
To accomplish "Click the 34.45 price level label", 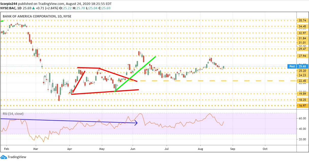I will [x=302, y=26].
